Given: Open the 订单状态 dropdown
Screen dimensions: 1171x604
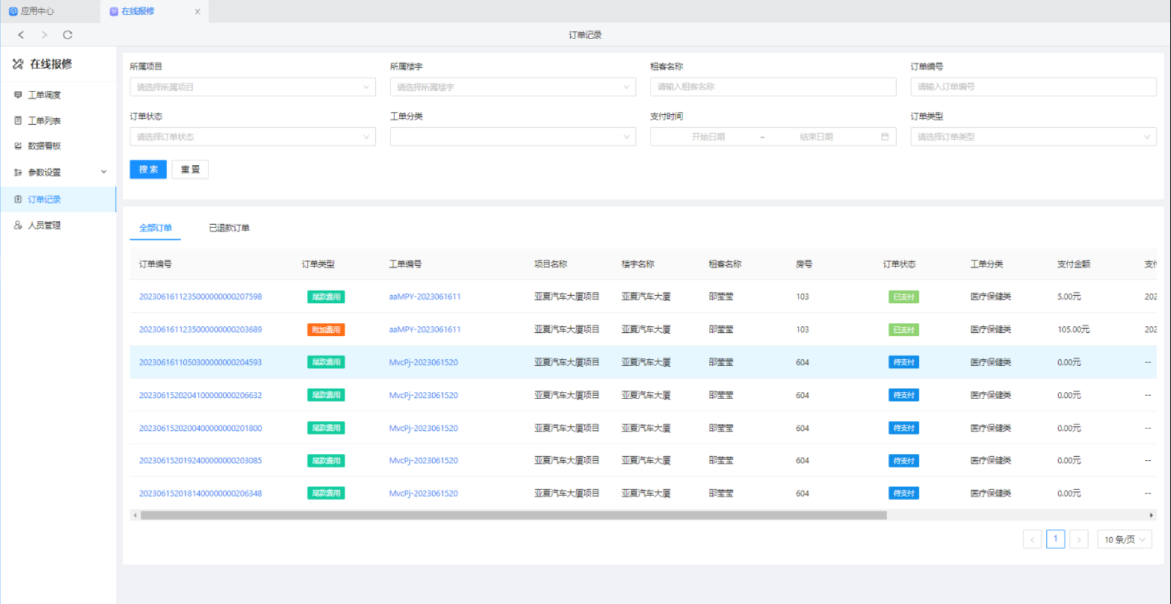Looking at the screenshot, I should (x=252, y=137).
